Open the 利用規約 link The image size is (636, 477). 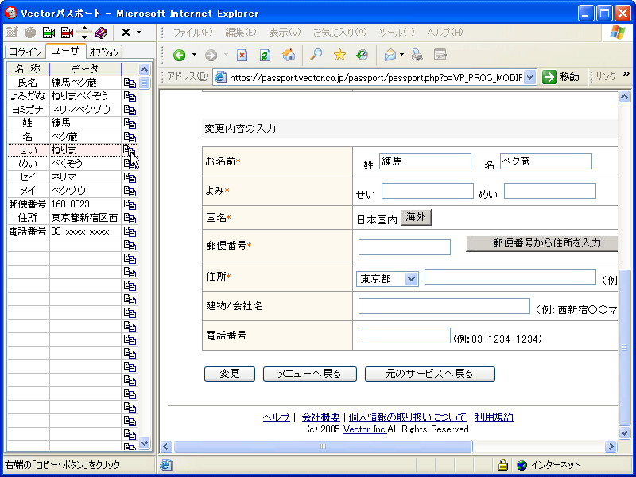coord(494,417)
